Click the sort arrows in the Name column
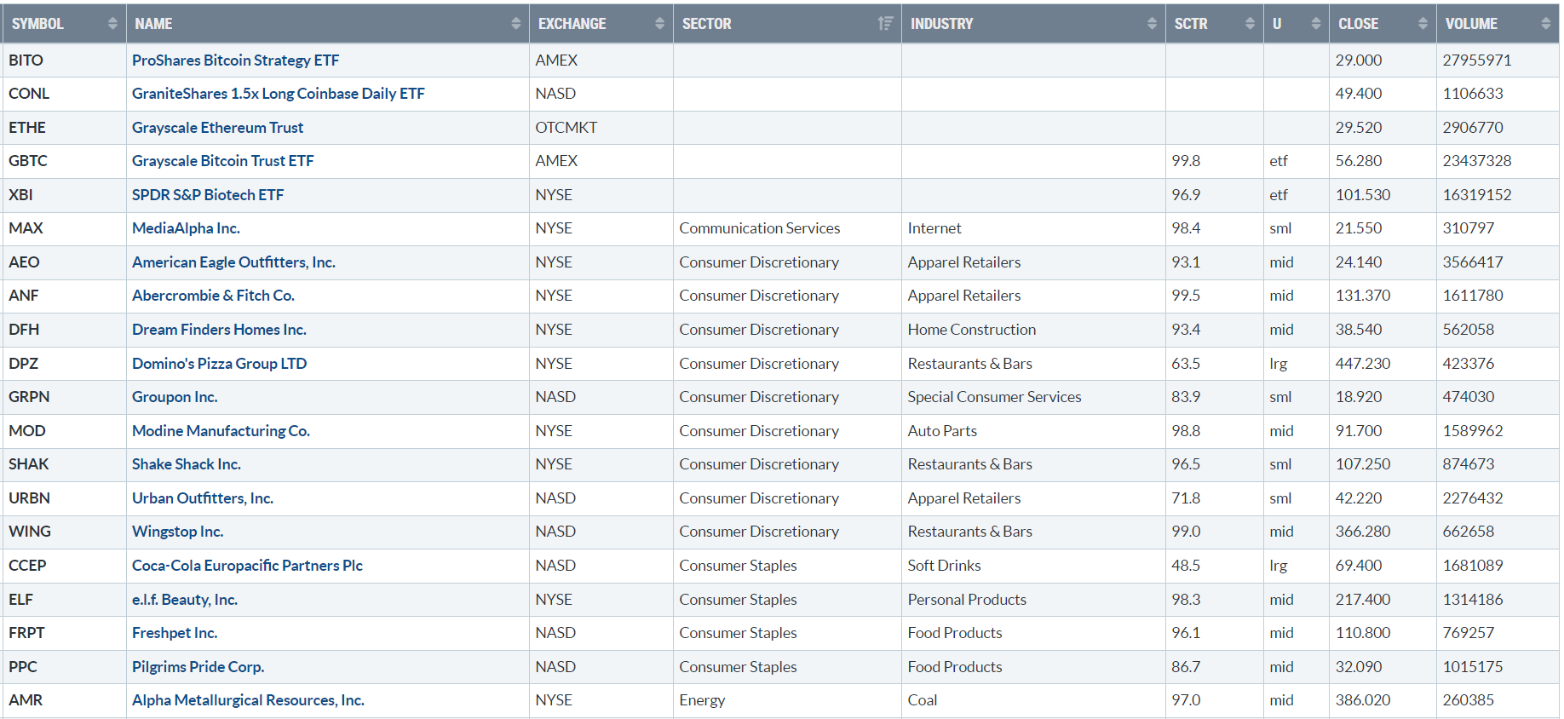This screenshot has height=719, width=1564. coord(515,24)
